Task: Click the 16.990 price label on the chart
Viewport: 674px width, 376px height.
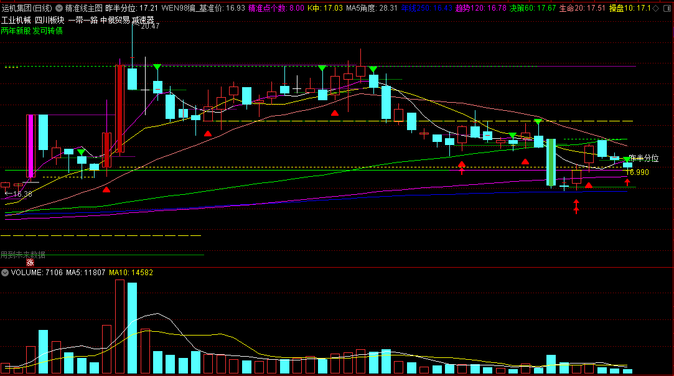Action: point(637,172)
